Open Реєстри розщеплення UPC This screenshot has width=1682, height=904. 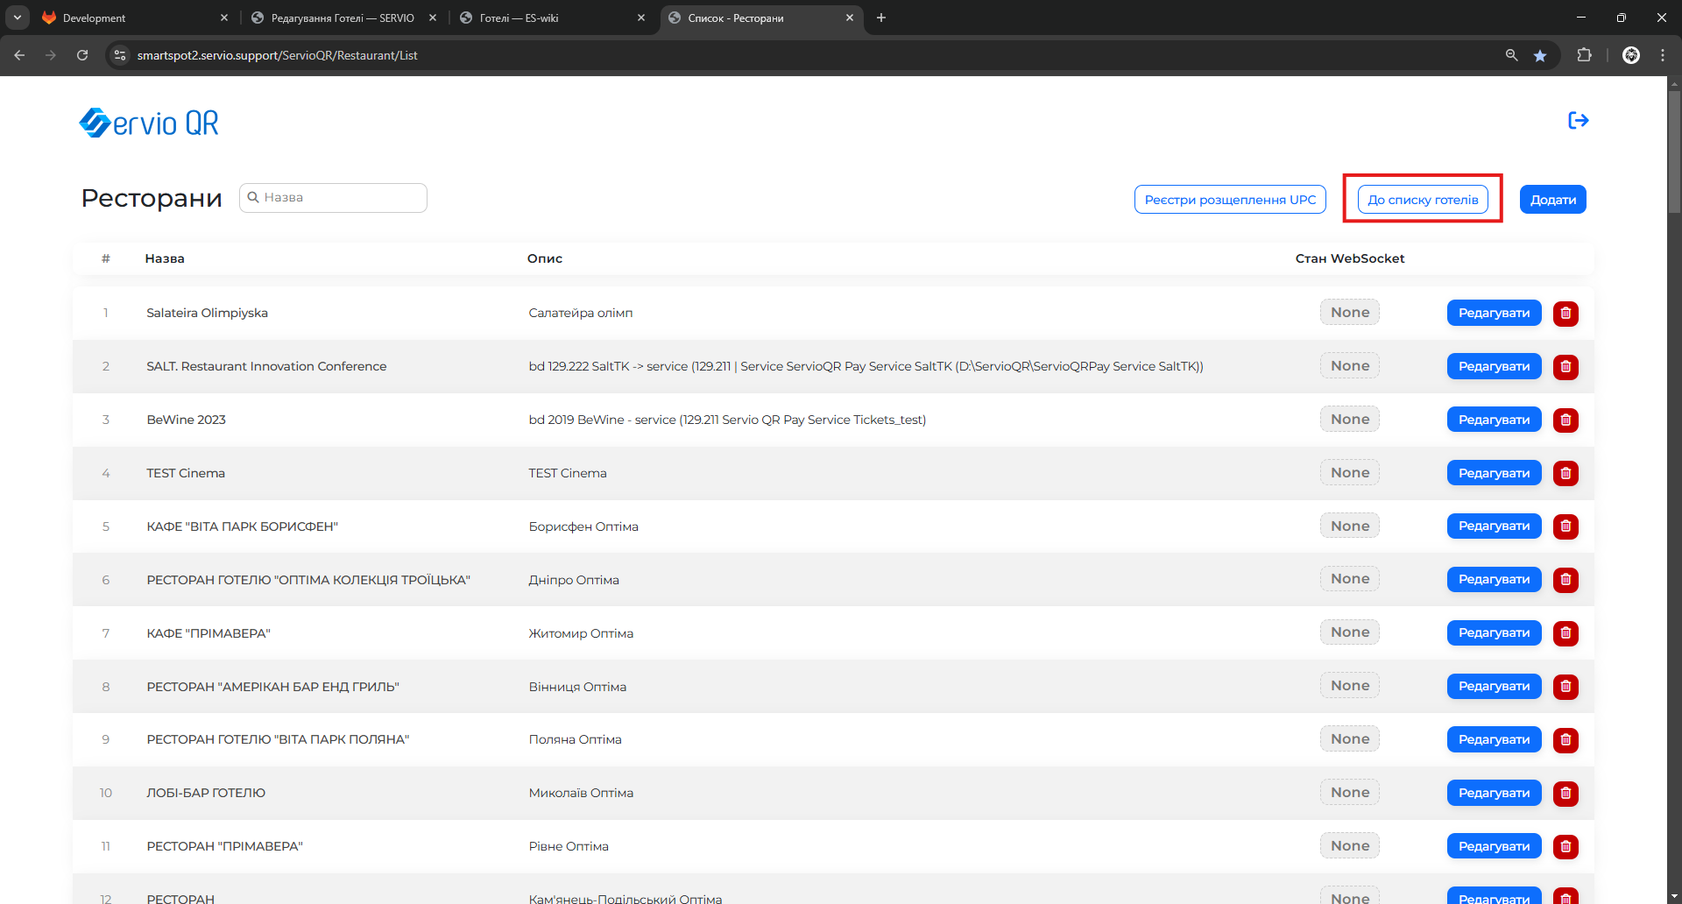[x=1230, y=200]
